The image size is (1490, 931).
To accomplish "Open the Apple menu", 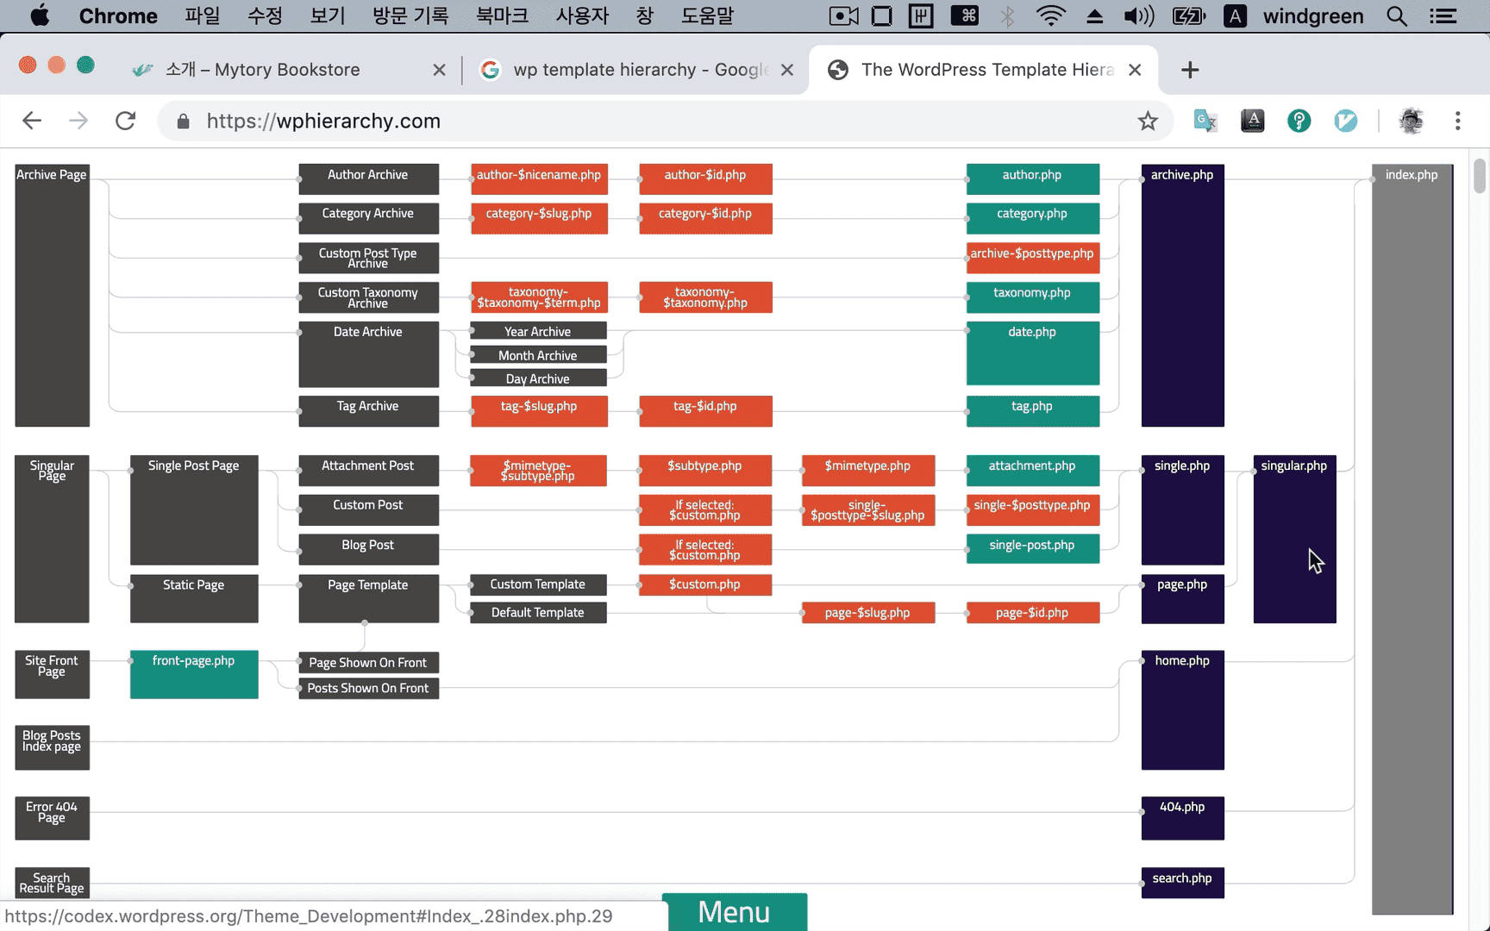I will [40, 16].
